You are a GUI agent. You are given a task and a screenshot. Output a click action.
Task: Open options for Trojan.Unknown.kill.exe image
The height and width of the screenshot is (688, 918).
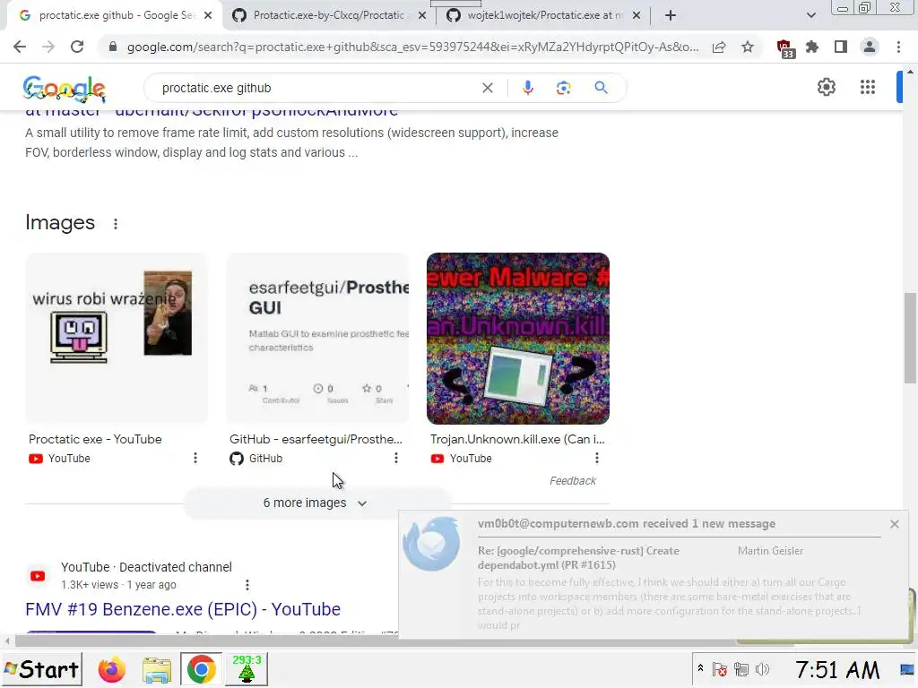(596, 458)
